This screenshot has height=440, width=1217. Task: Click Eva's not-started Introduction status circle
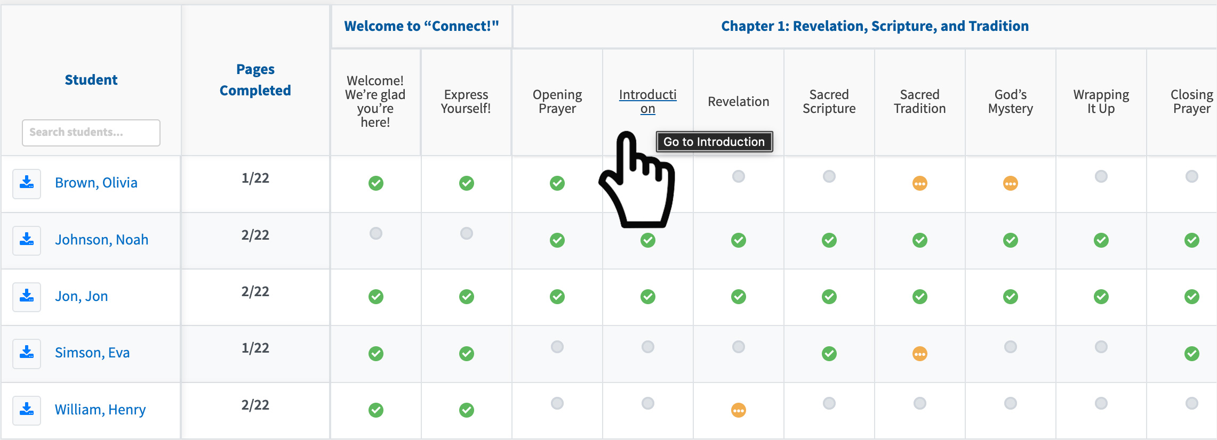pos(647,347)
